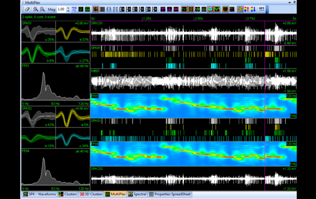Viewport: 316px width, 199px height.
Task: Select SPK02 cyan unit c:34% waveform
Action: point(73,138)
